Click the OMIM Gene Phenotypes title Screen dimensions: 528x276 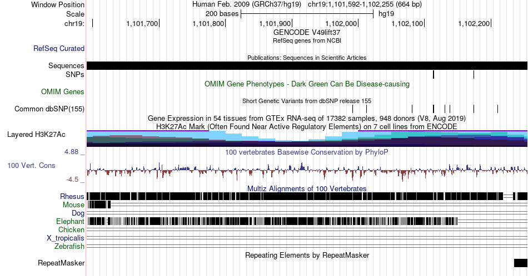tap(307, 84)
